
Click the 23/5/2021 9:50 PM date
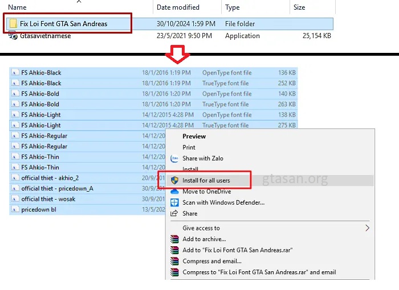[x=184, y=36]
